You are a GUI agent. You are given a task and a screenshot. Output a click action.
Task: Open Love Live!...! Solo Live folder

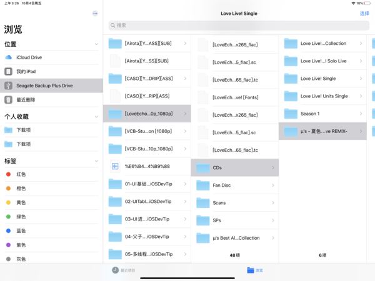click(x=322, y=61)
